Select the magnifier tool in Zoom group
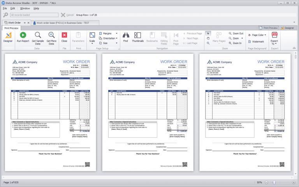This screenshot has height=187, width=299. [208, 43]
